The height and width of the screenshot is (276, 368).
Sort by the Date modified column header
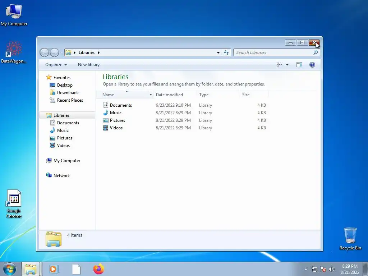point(175,95)
